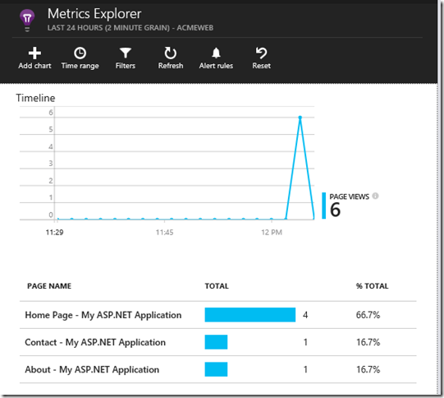
Task: Click the Contact page total bar
Action: [216, 342]
